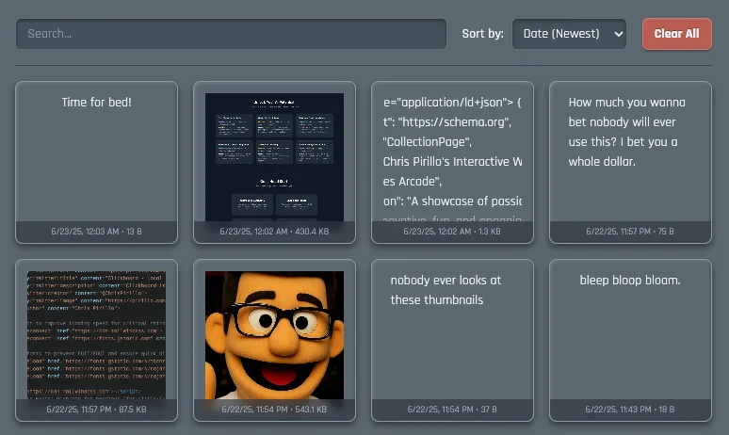Click the Clear All button
Screen dimensions: 729x435
(677, 34)
